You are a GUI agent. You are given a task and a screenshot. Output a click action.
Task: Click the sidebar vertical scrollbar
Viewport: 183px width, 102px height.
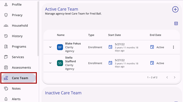(38, 29)
